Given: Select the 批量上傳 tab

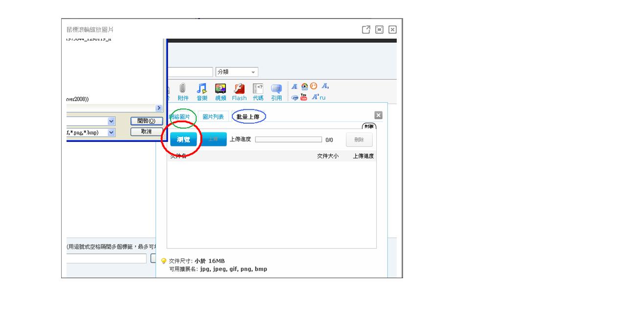Looking at the screenshot, I should [248, 117].
